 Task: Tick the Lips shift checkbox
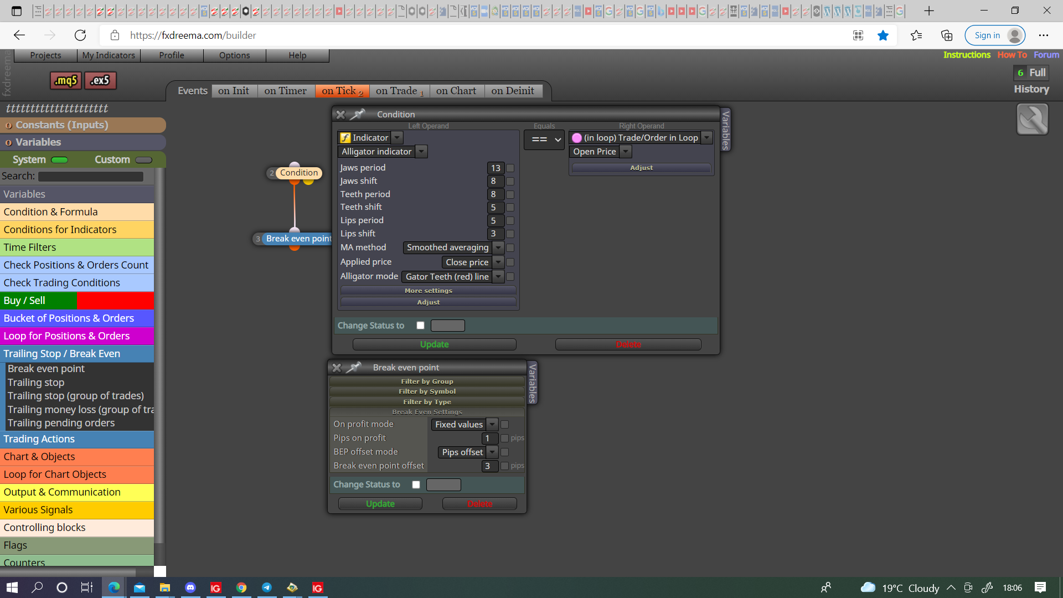pos(510,234)
